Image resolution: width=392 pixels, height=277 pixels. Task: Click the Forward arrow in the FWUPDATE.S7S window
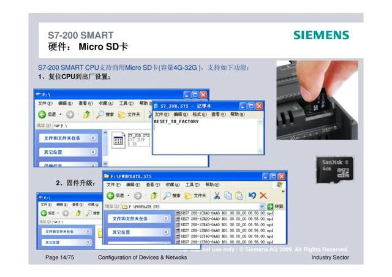(138, 195)
